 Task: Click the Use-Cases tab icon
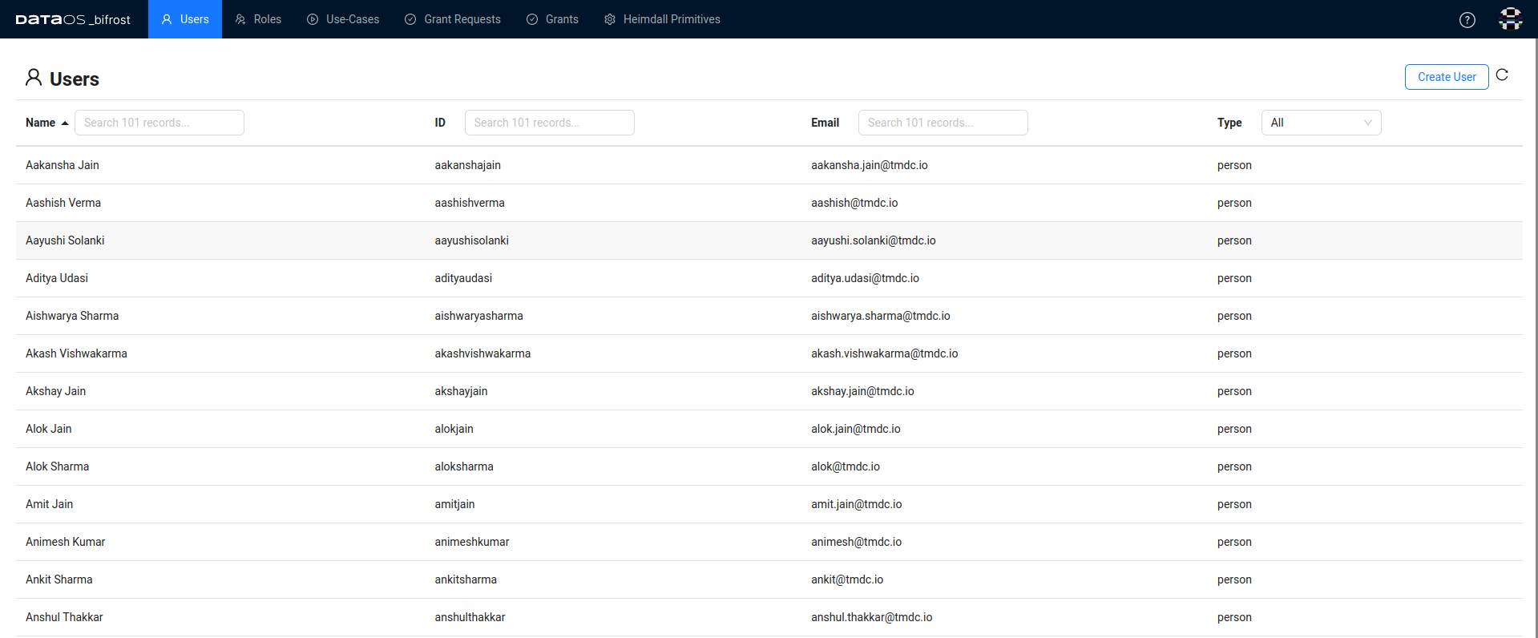coord(313,19)
